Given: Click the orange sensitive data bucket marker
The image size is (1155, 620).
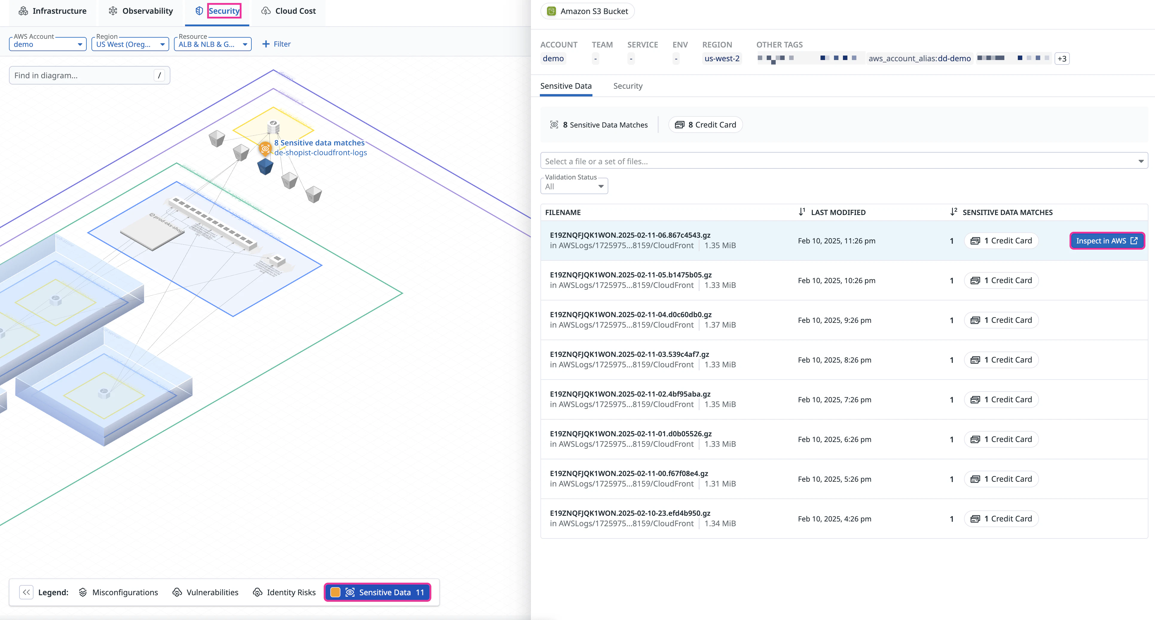Looking at the screenshot, I should pos(265,148).
